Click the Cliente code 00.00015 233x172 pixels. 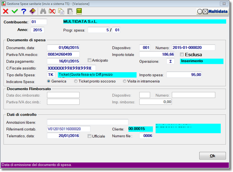click(x=141, y=129)
